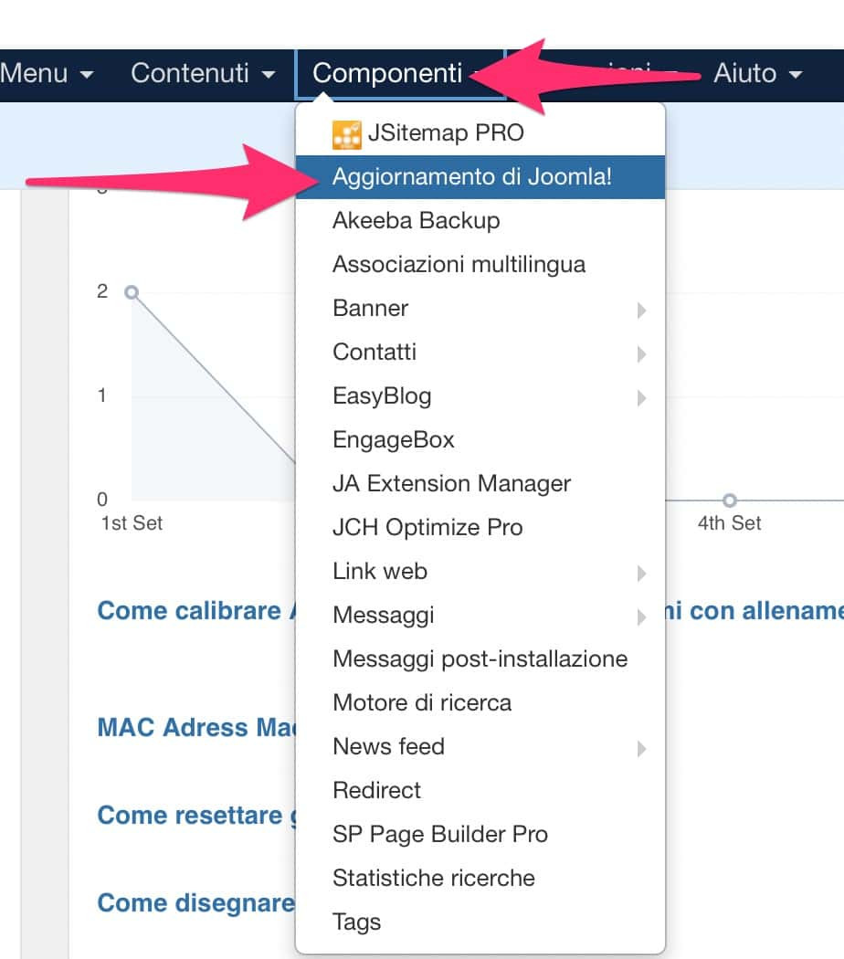Expand the EasyBlog submenu

point(480,396)
